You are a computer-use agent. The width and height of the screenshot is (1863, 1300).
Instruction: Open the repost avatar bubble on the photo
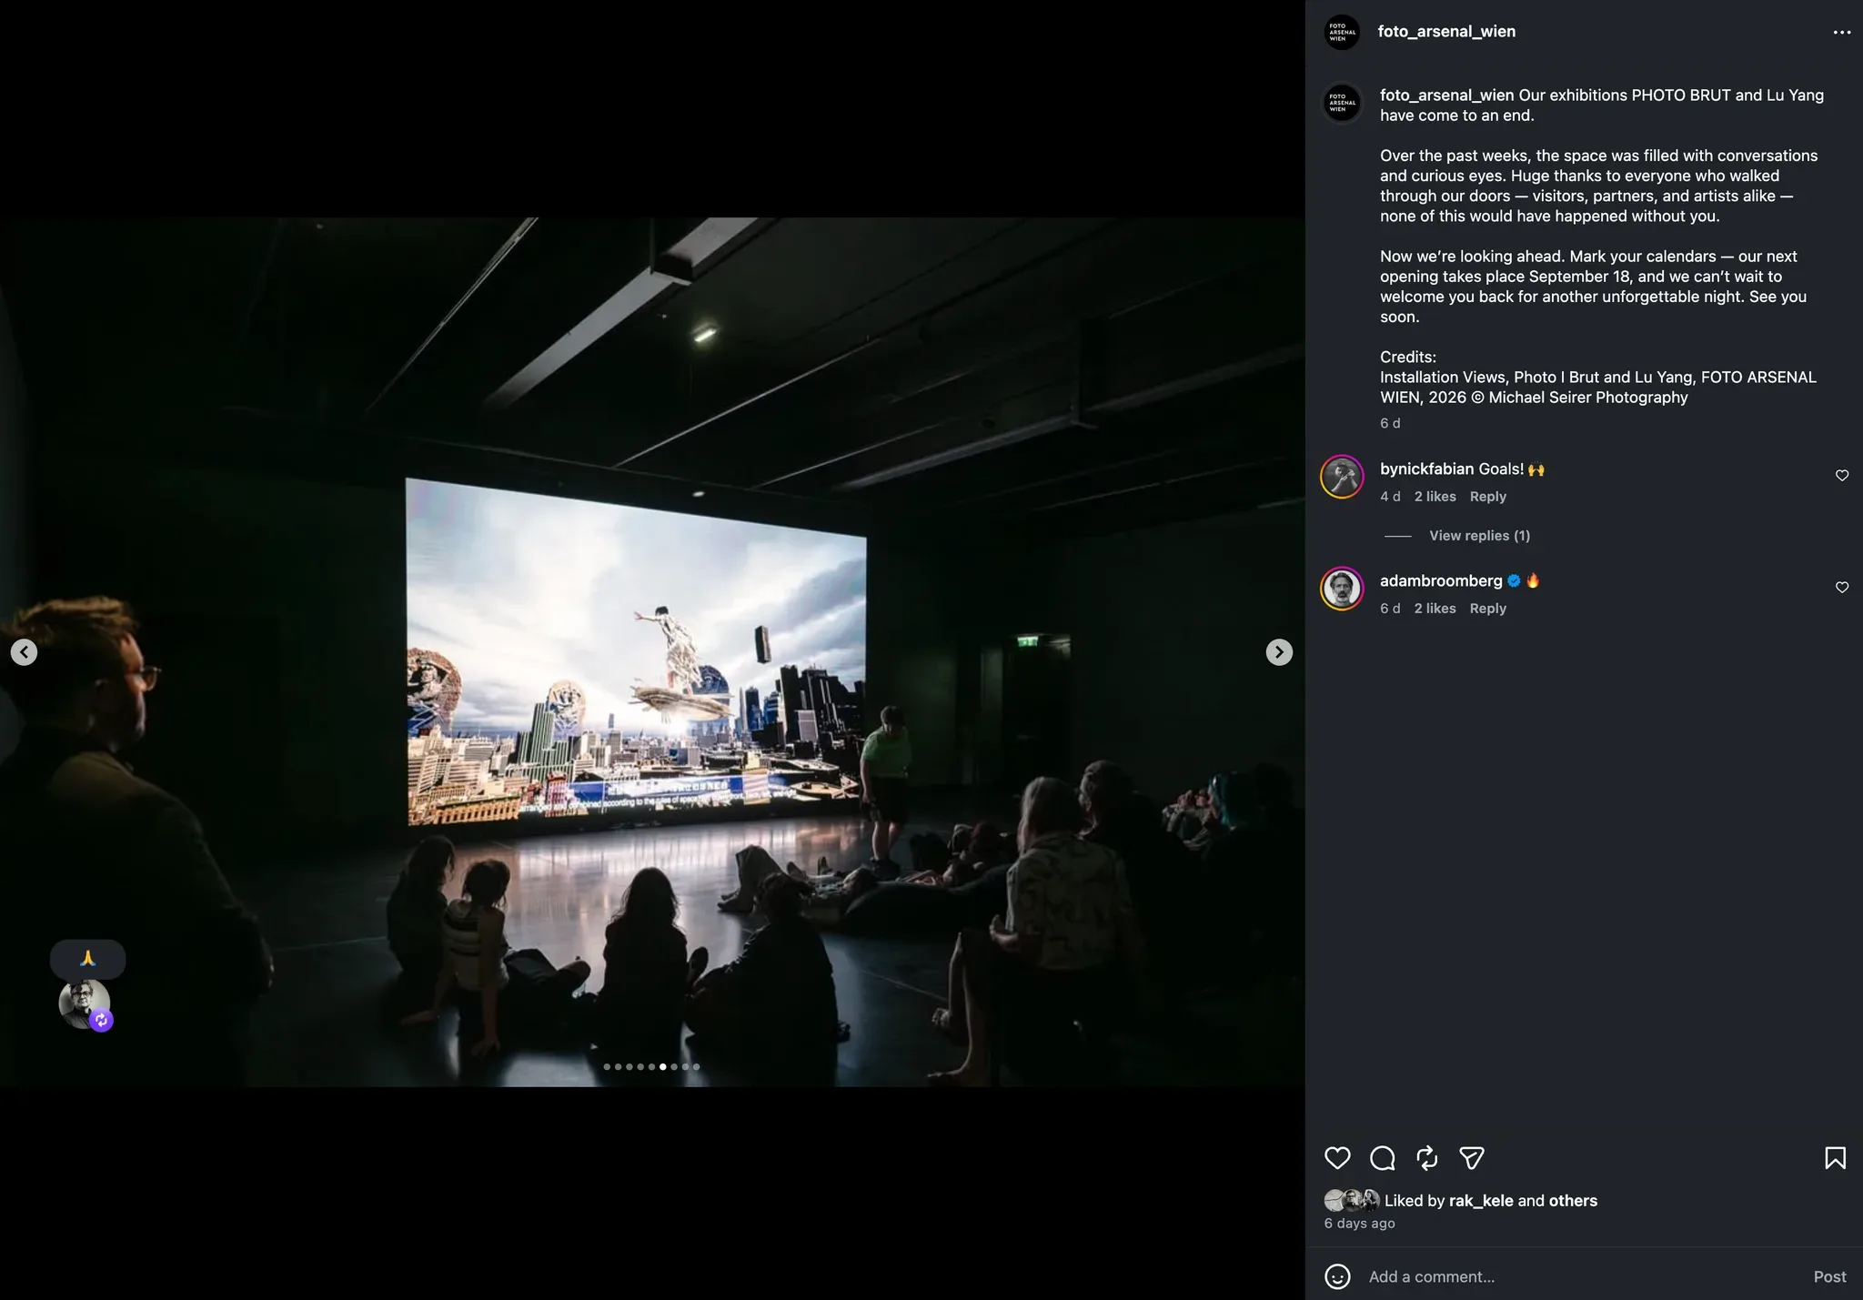coord(86,1004)
